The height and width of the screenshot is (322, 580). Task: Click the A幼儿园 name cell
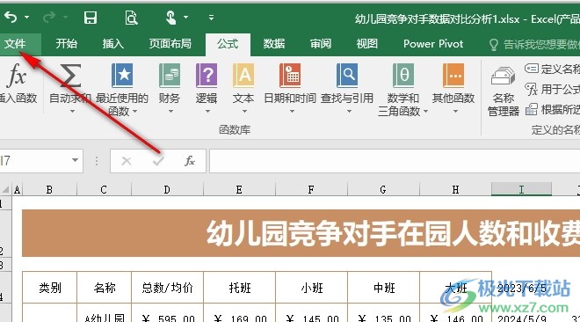tap(104, 313)
